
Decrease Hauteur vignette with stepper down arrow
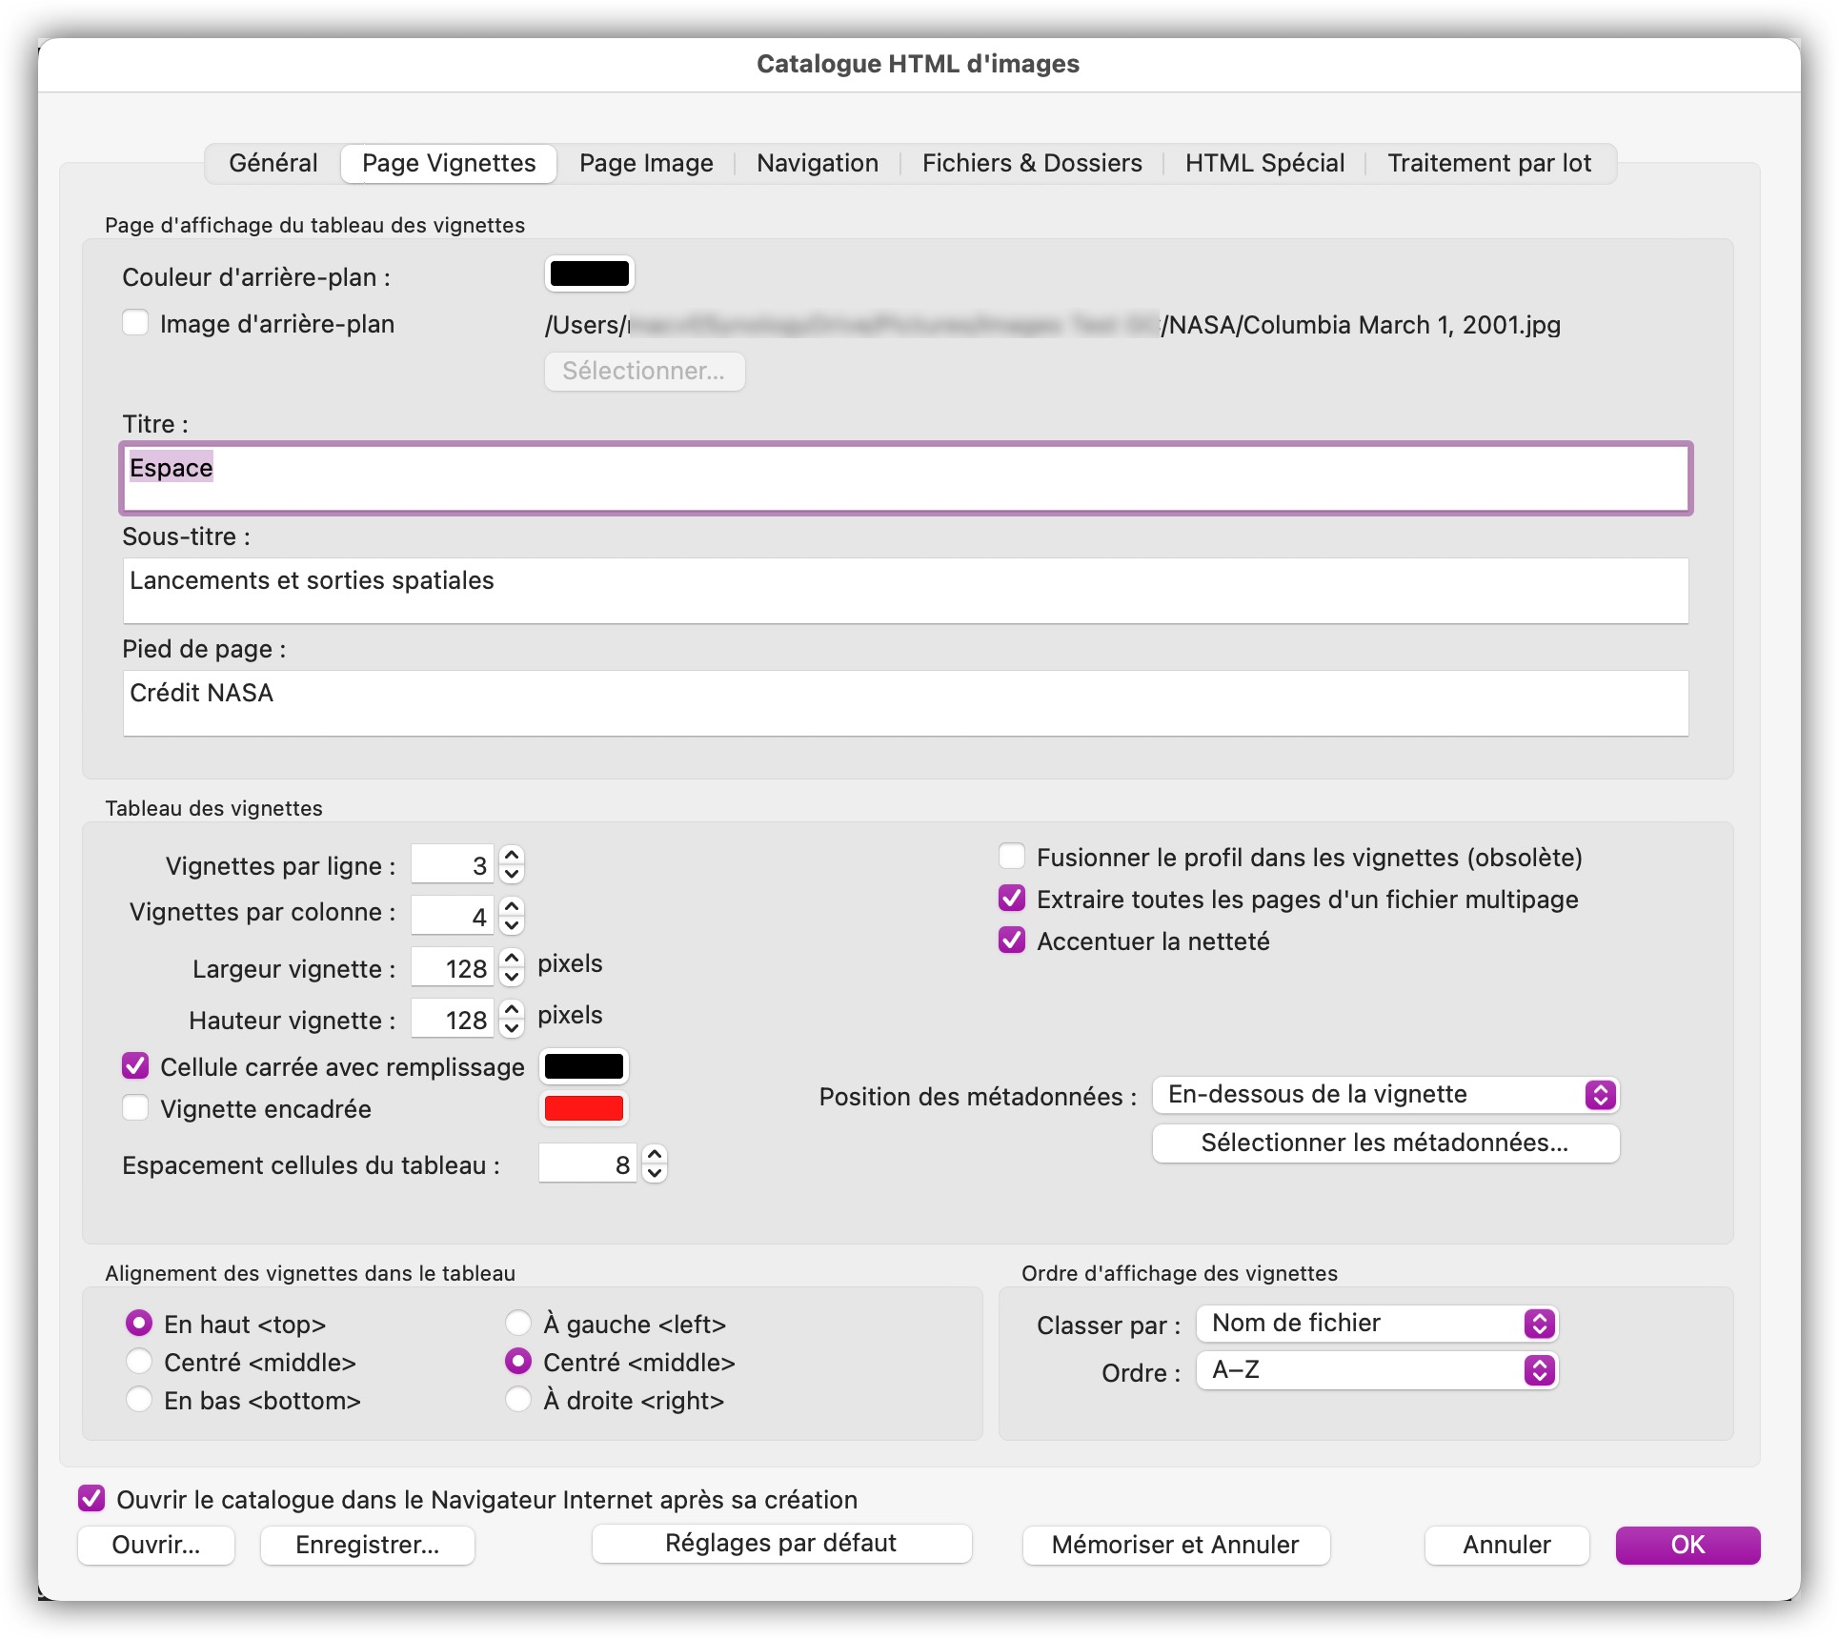pos(512,1028)
